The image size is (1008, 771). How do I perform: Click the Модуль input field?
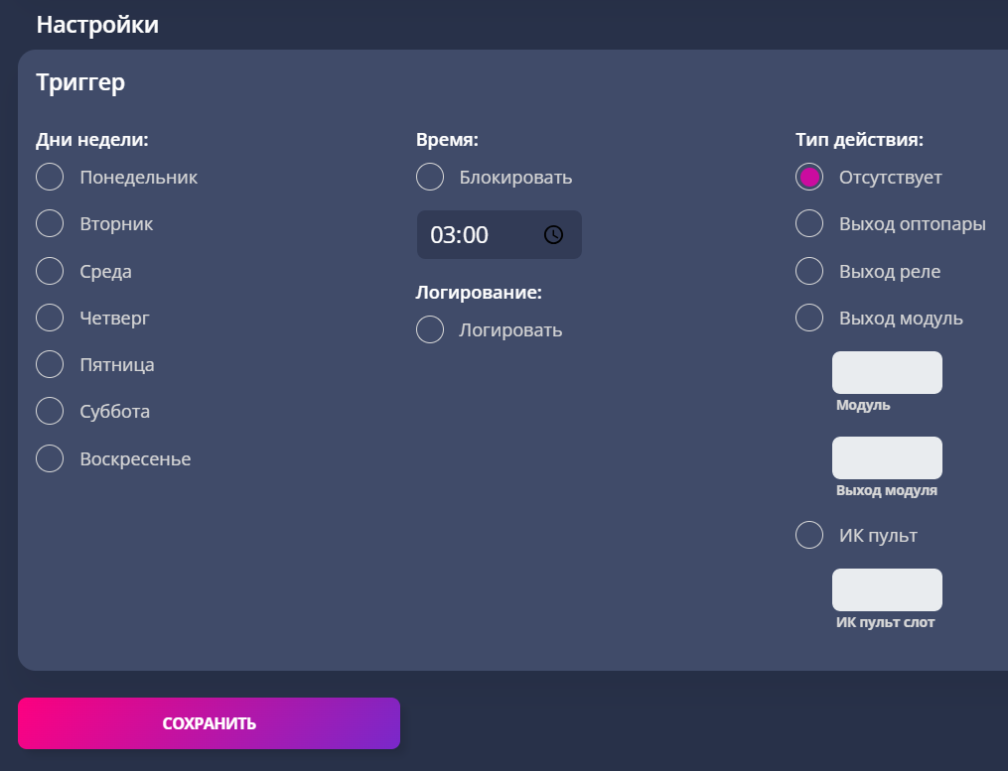coord(887,373)
